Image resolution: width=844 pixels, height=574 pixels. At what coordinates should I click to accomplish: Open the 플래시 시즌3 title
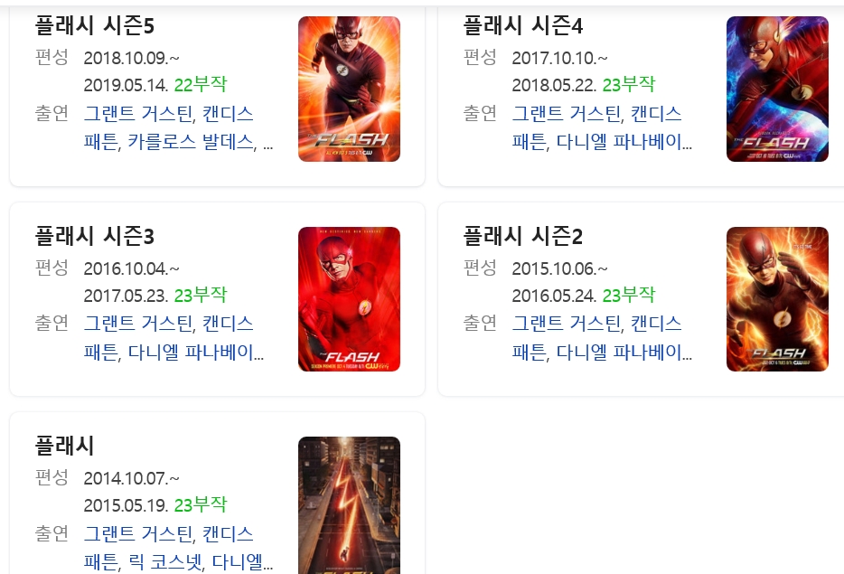point(94,236)
